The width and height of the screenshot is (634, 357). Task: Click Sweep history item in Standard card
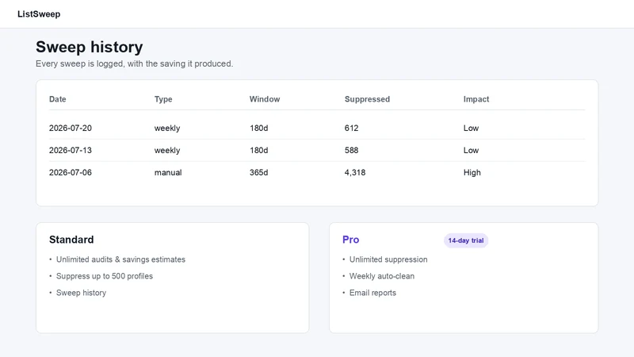[81, 293]
